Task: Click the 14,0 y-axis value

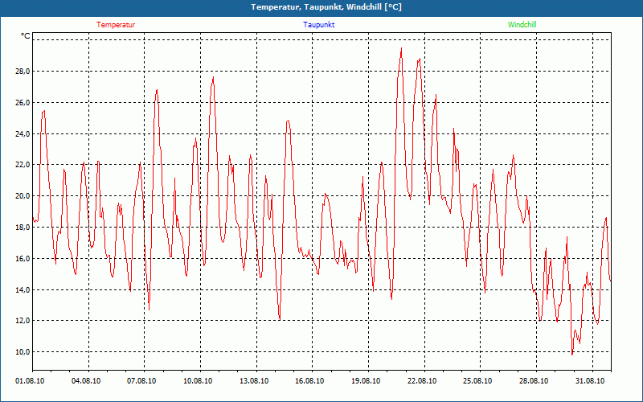Action: coord(23,289)
